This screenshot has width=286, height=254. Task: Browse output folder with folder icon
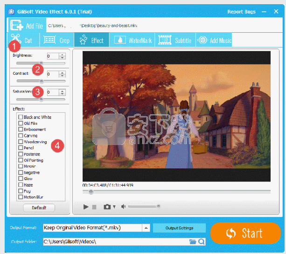coord(192,242)
